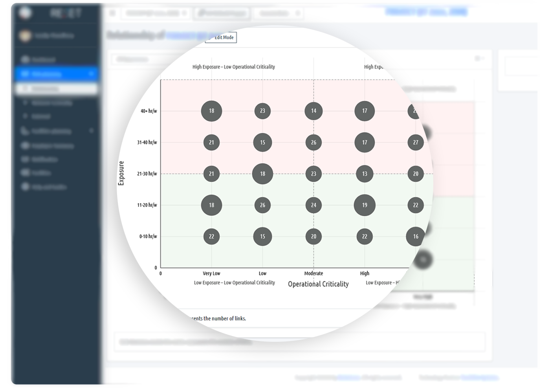Screen dimensions: 550x389
Task: Click the user avatar in the sidebar
Action: 25,36
